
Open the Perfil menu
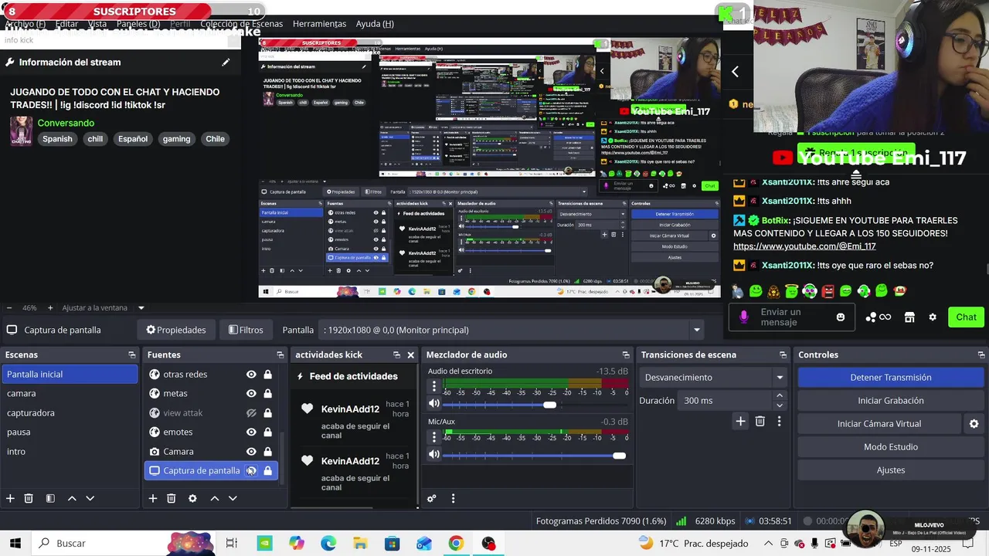(x=180, y=24)
